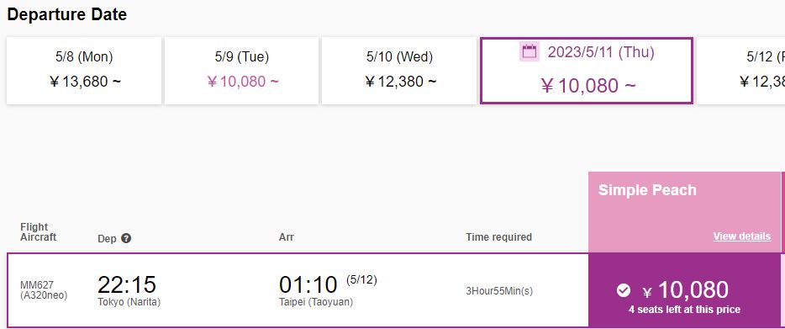Pick the partially visible 5/12 date card
The image size is (785, 329).
click(x=741, y=70)
